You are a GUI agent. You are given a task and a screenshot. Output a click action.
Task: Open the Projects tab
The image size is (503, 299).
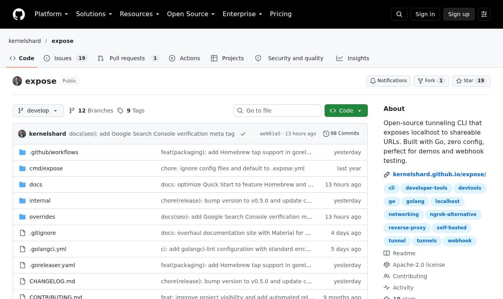tap(228, 58)
